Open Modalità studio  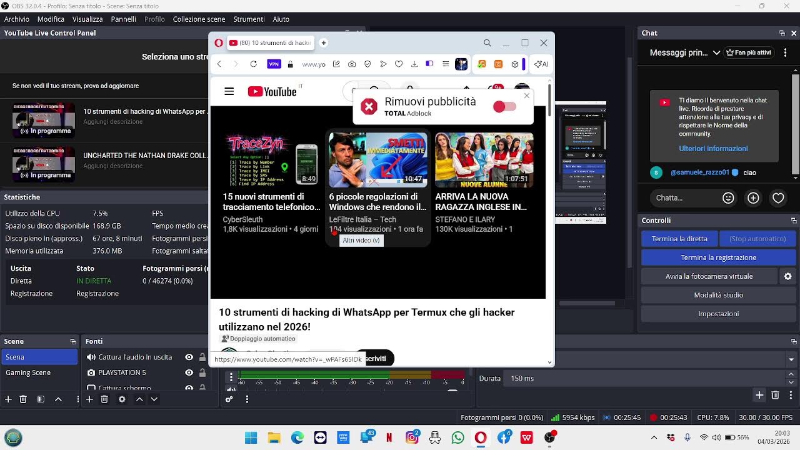pyautogui.click(x=719, y=295)
